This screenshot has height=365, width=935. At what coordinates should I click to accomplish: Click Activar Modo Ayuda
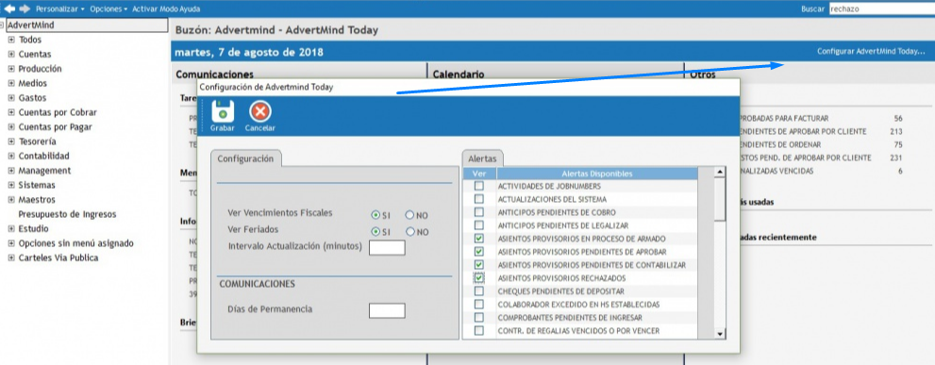click(166, 8)
